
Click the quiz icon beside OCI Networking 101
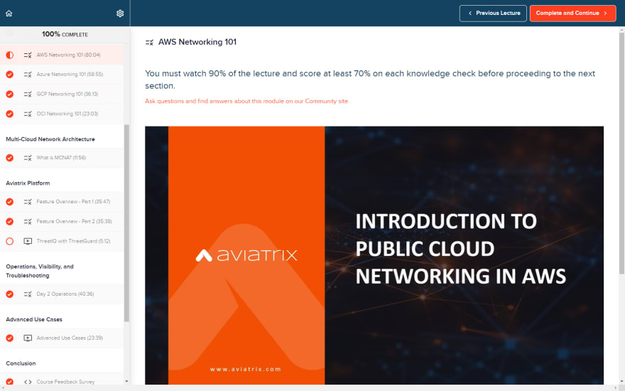pos(28,114)
